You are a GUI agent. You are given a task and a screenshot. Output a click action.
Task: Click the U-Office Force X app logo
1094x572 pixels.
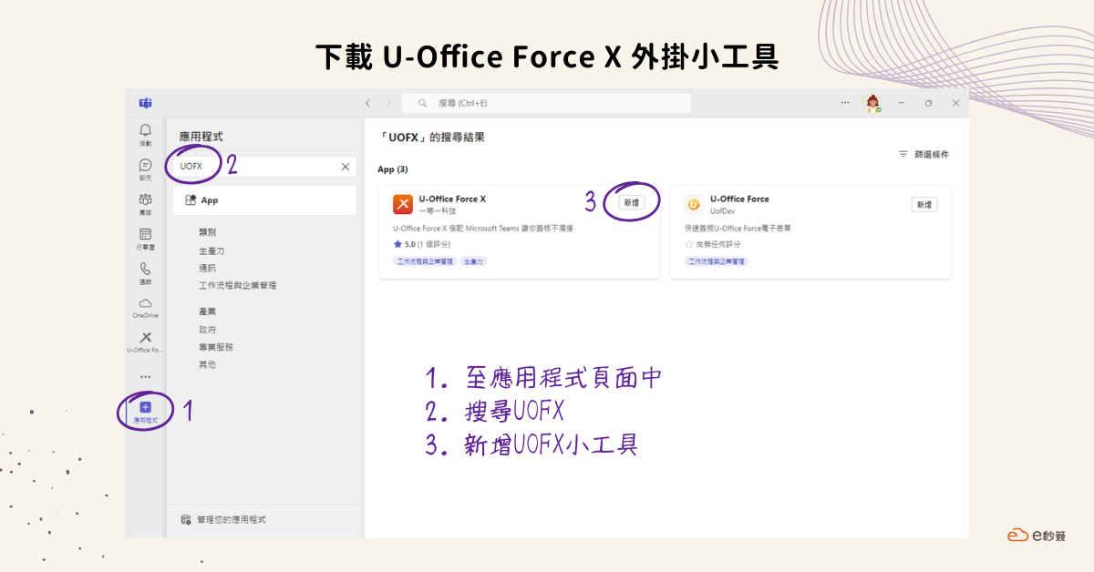point(403,204)
